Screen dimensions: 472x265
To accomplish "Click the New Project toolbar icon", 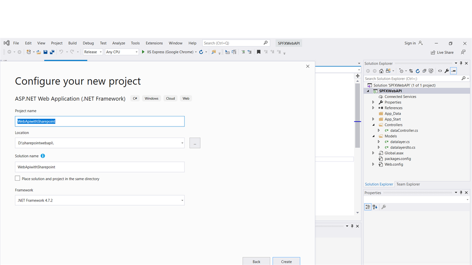I will (x=28, y=52).
